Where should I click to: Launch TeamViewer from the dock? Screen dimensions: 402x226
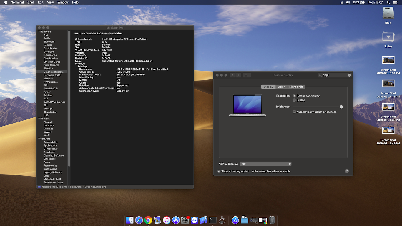point(194,220)
